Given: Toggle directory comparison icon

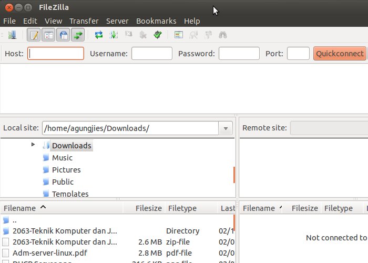Looking at the screenshot, I should pyautogui.click(x=193, y=35).
